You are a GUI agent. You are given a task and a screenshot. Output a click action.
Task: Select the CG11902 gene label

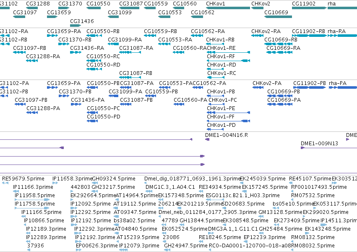click(x=304, y=4)
